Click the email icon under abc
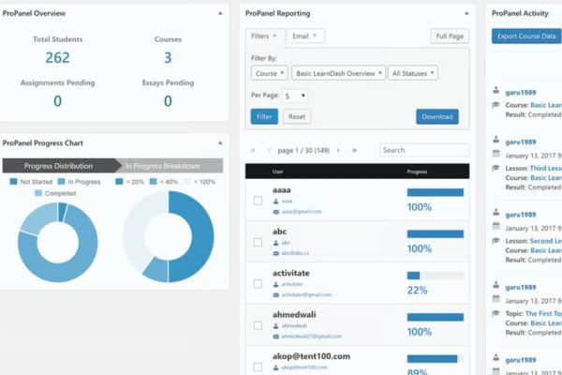The height and width of the screenshot is (375, 562). coord(275,253)
